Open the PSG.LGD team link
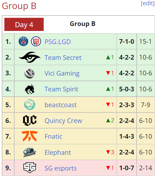The width and height of the screenshot is (157, 179). click(58, 42)
